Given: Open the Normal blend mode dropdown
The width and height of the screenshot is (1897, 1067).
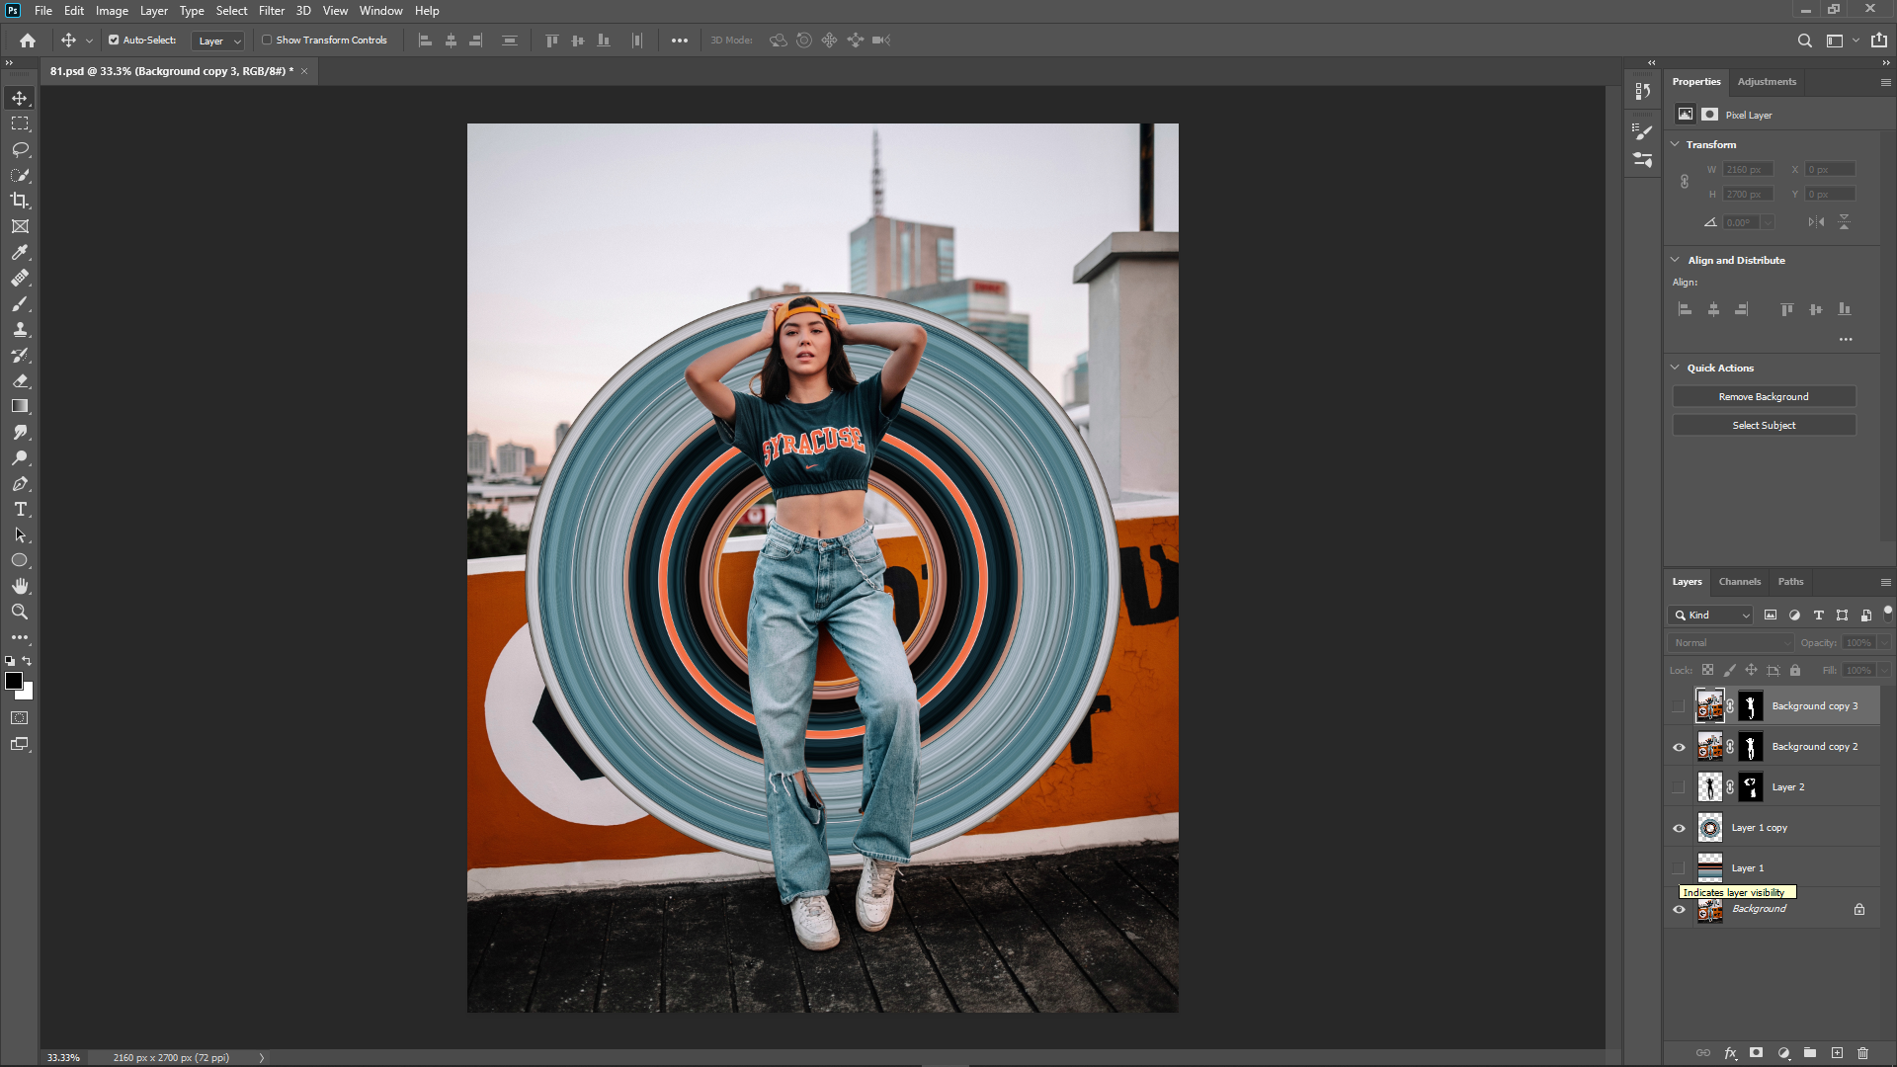Looking at the screenshot, I should coord(1731,642).
